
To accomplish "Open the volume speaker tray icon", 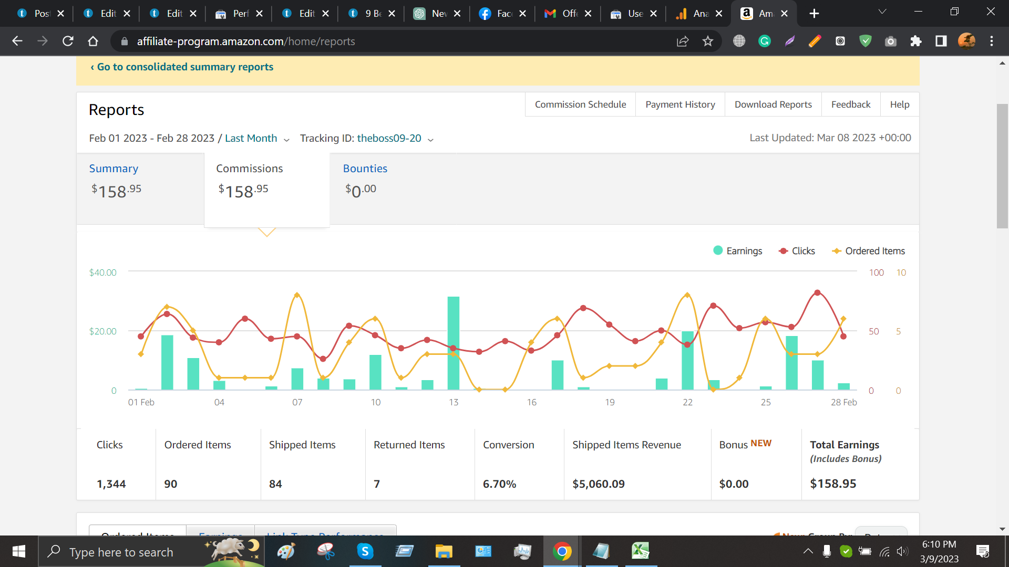I will (x=902, y=551).
